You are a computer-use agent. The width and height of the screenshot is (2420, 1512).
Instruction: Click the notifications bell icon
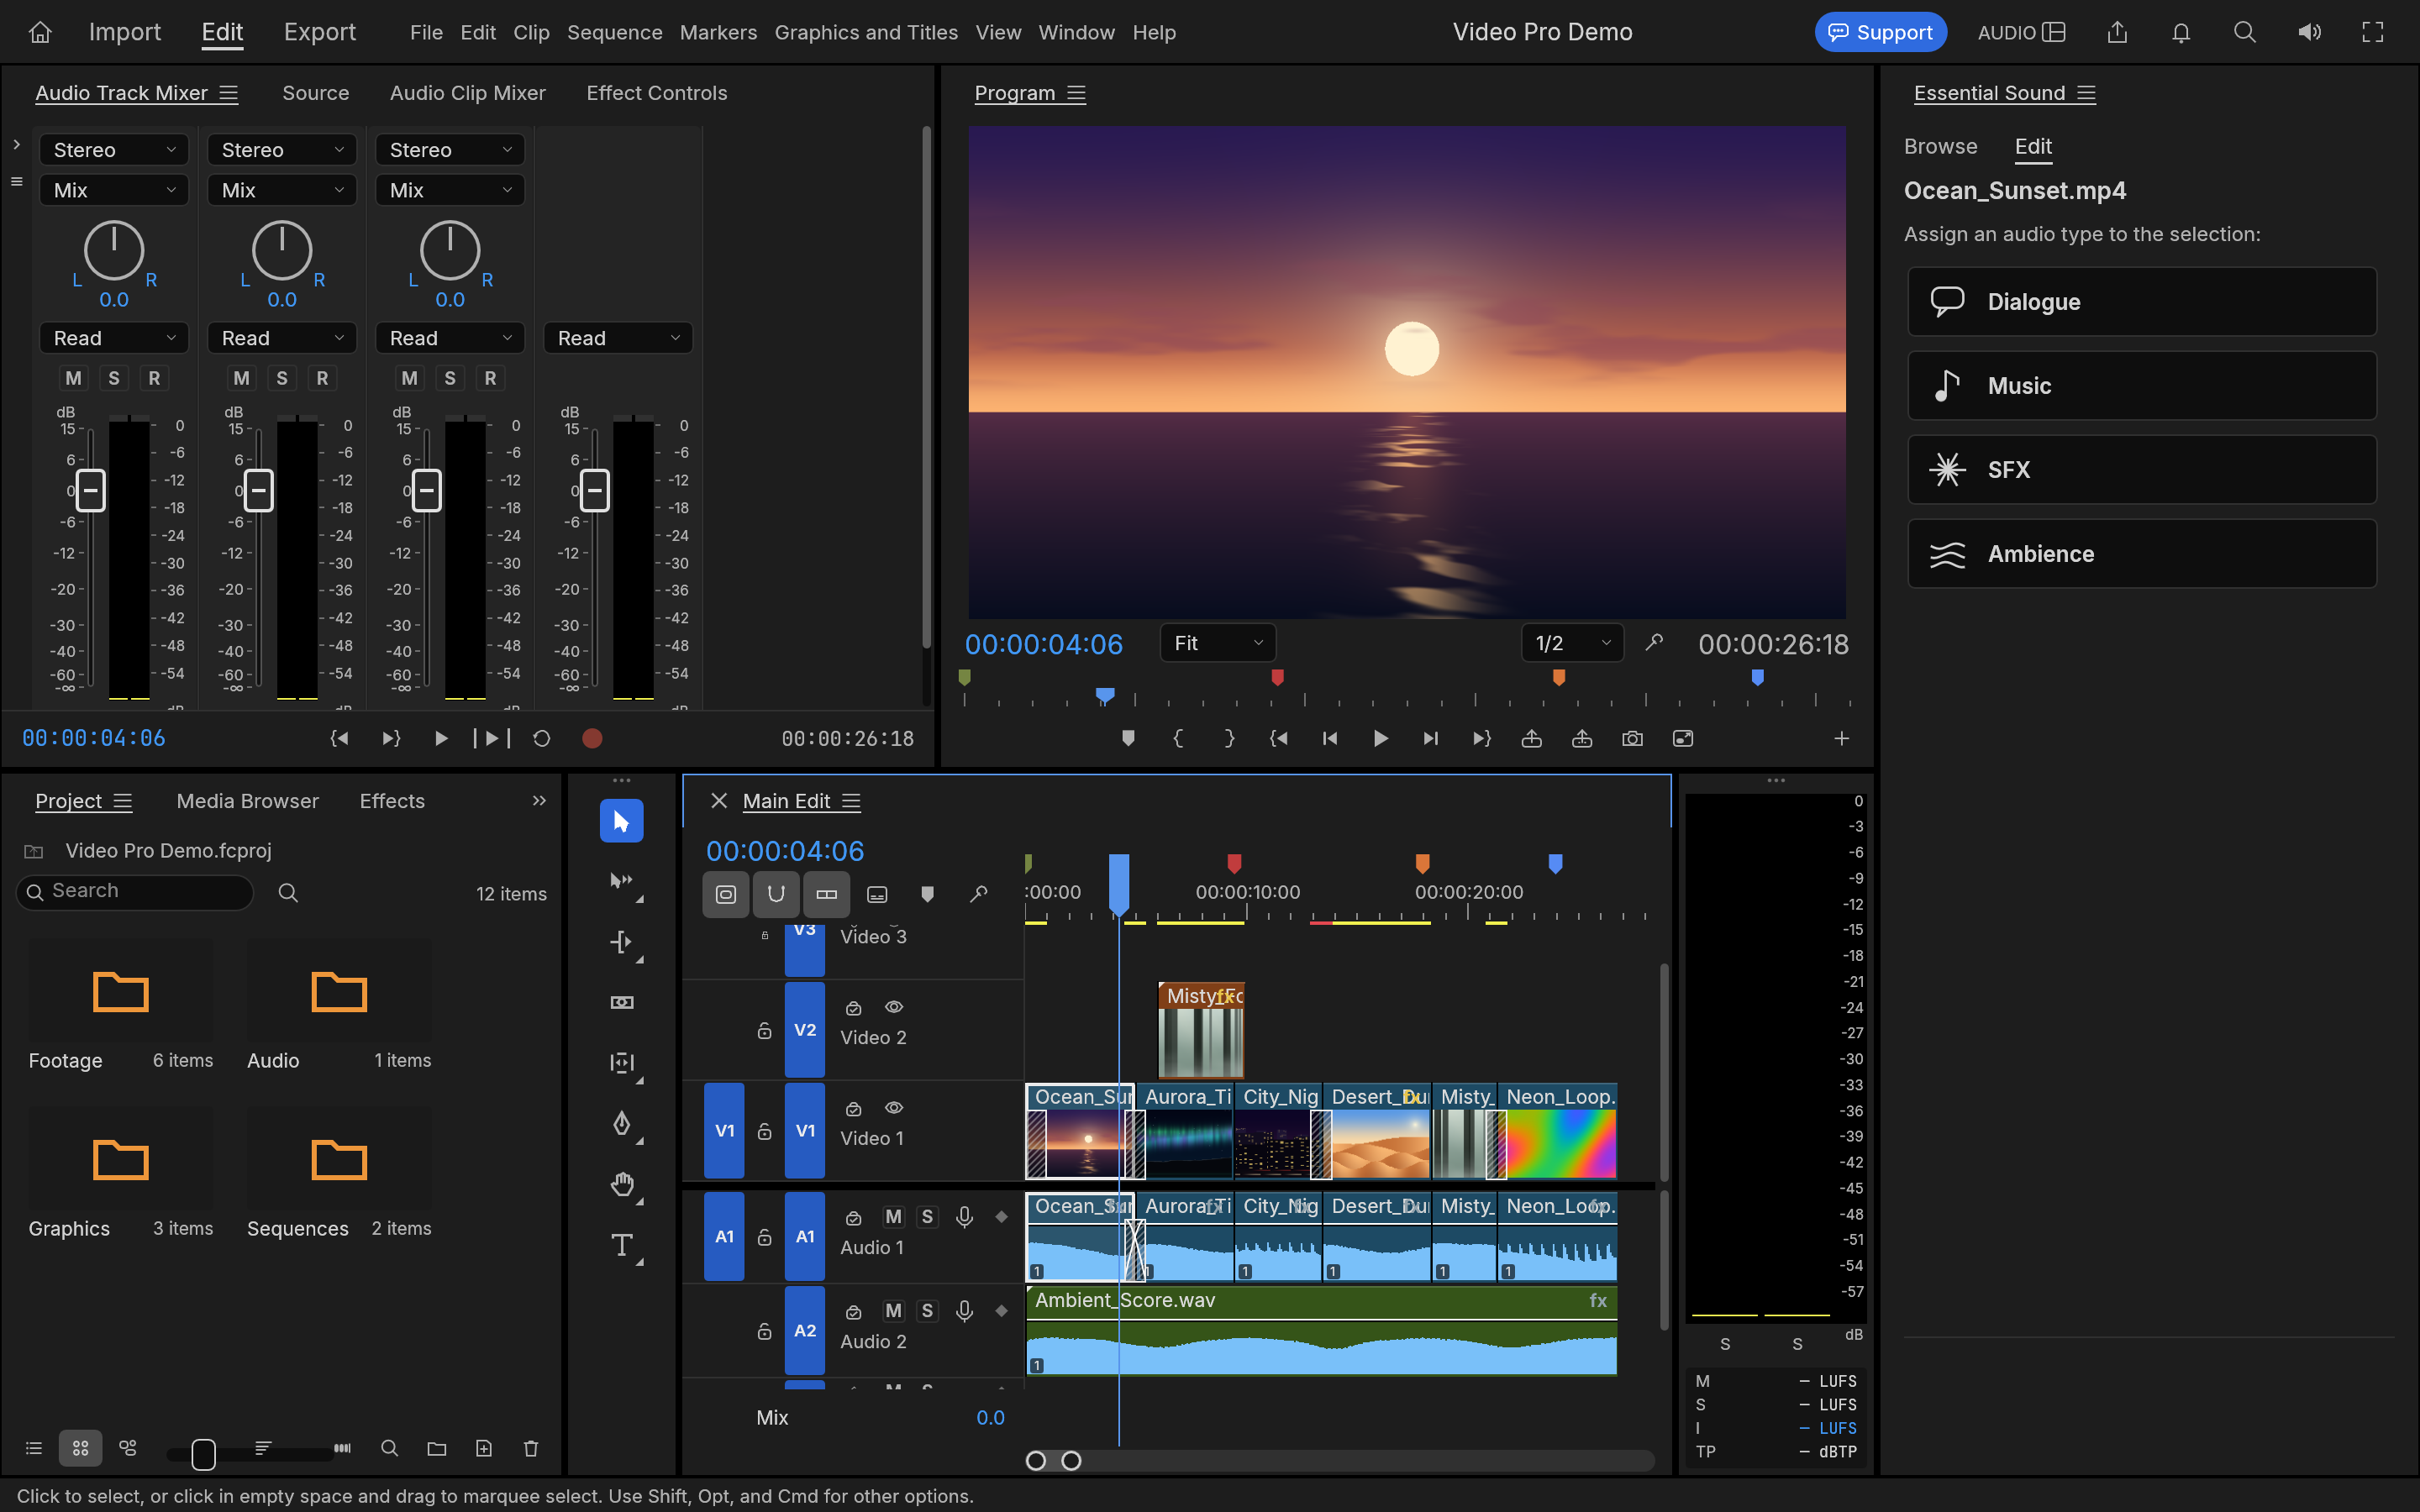2181,32
